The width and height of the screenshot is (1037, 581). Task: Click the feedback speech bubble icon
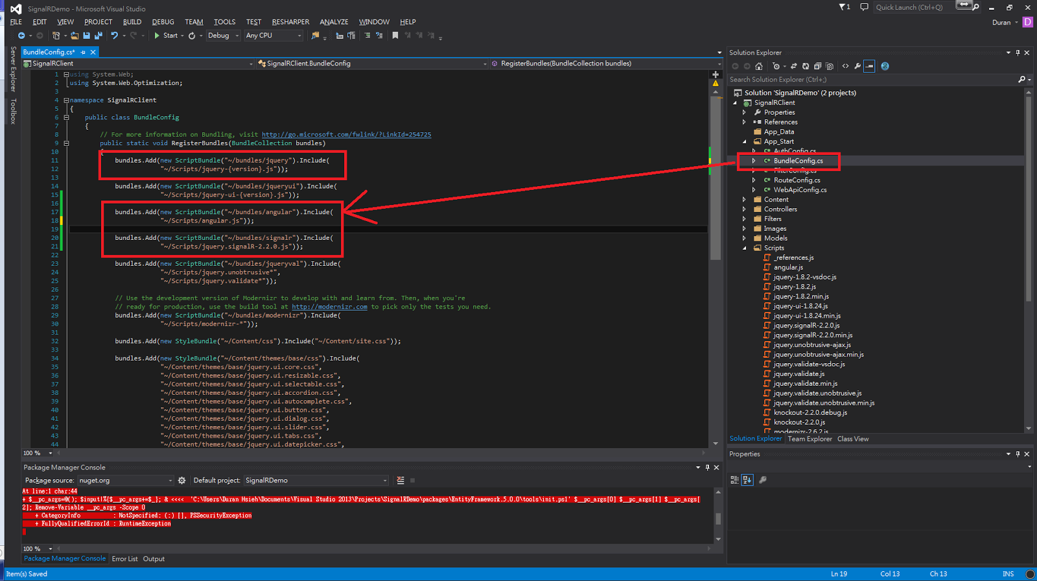(x=864, y=7)
